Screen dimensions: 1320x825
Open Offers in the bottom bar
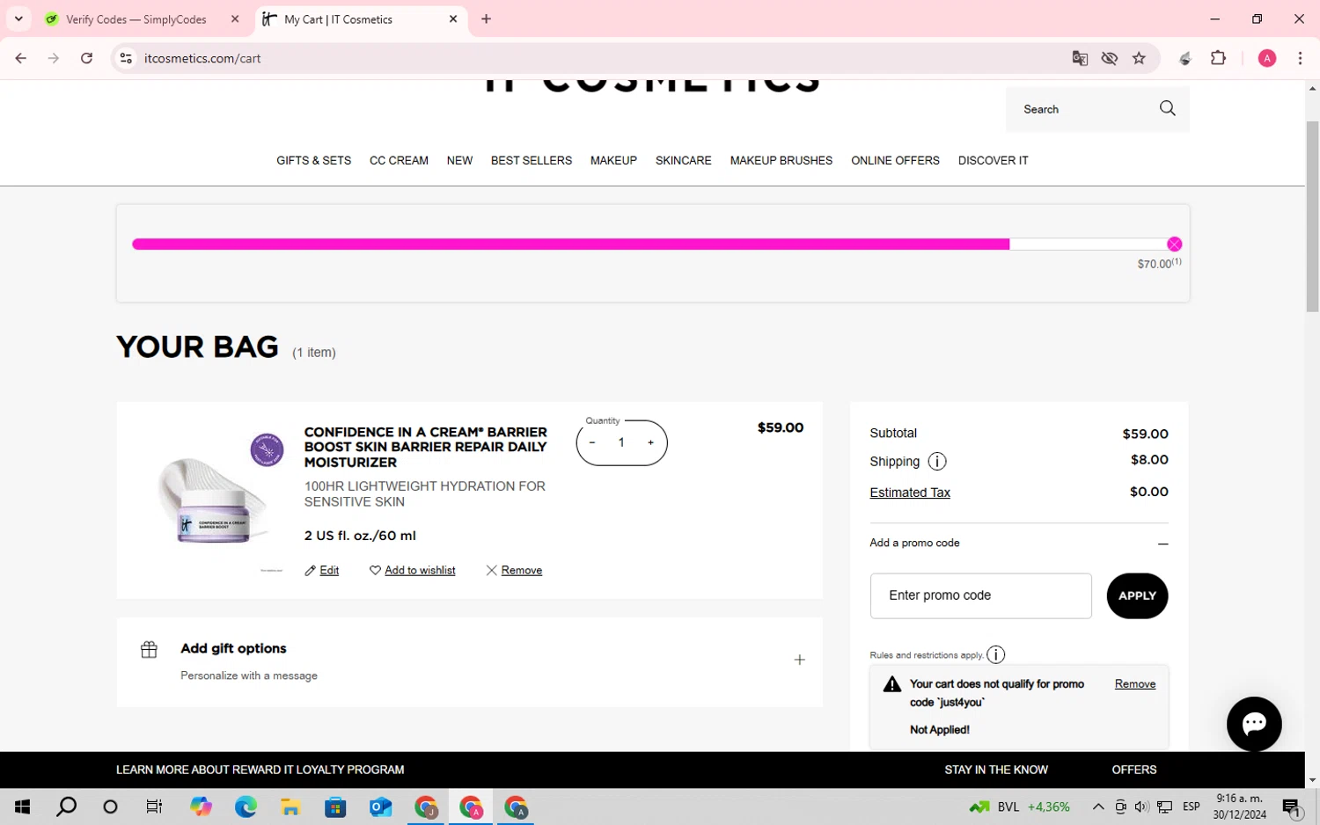pos(1133,770)
